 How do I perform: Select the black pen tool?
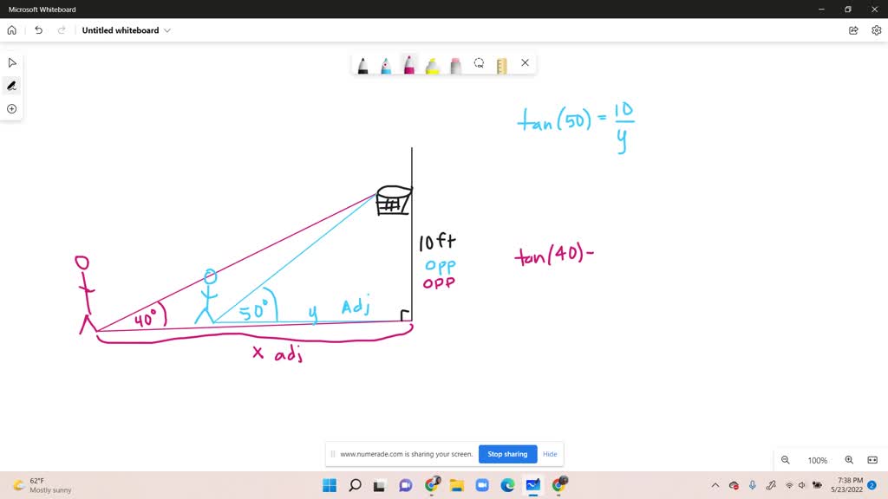click(362, 63)
